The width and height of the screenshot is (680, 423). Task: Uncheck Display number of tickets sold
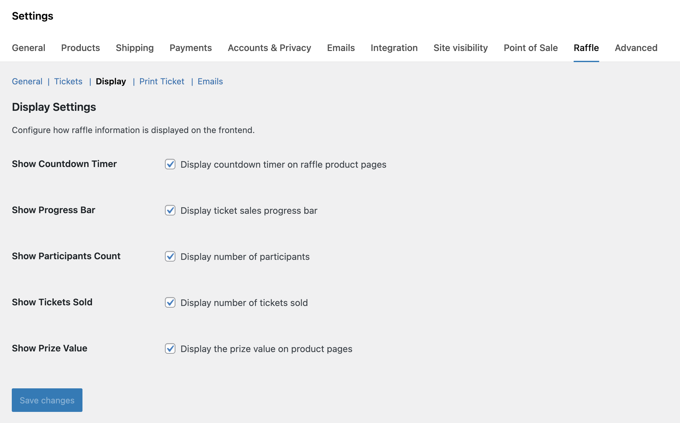coord(170,303)
